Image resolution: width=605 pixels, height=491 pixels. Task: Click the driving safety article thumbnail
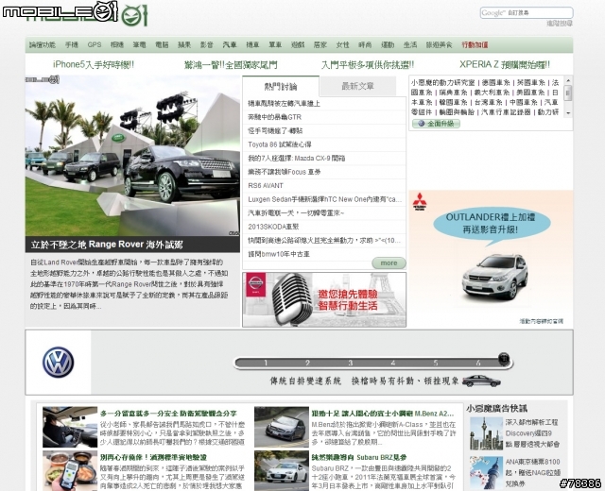(70, 427)
